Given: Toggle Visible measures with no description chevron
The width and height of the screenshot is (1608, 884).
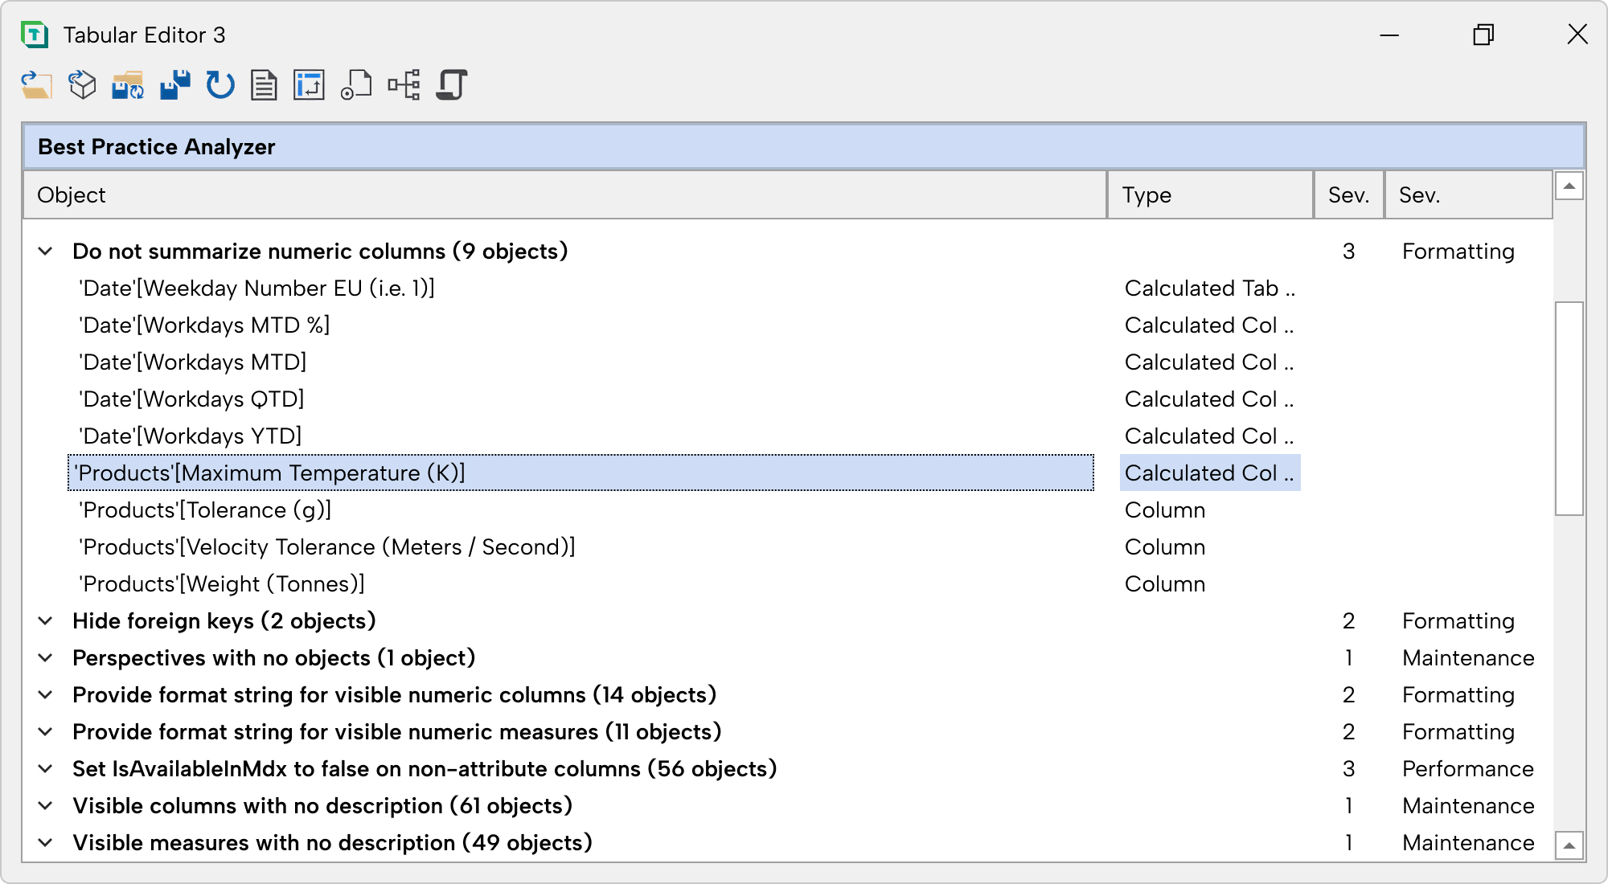Looking at the screenshot, I should 46,843.
